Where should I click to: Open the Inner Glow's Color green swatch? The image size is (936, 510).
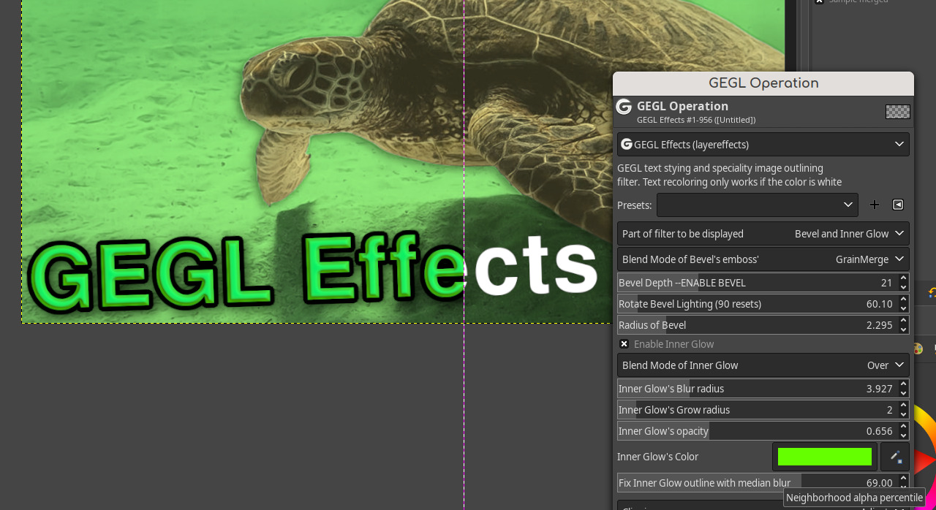[825, 457]
